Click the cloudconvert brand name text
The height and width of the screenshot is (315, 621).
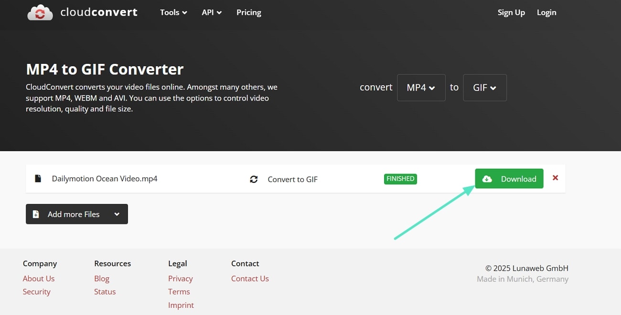(x=99, y=12)
